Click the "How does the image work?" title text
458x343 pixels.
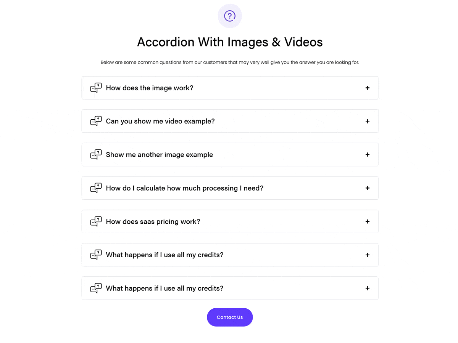pos(150,88)
